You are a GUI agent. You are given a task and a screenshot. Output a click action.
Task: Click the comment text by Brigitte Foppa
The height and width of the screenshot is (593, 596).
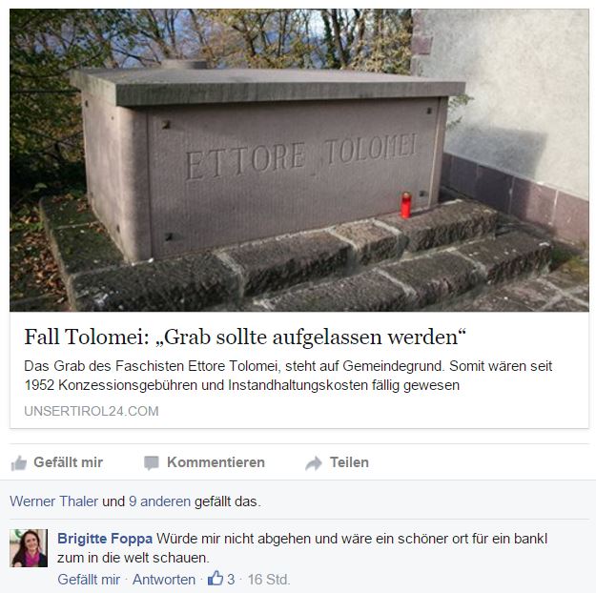coord(302,548)
